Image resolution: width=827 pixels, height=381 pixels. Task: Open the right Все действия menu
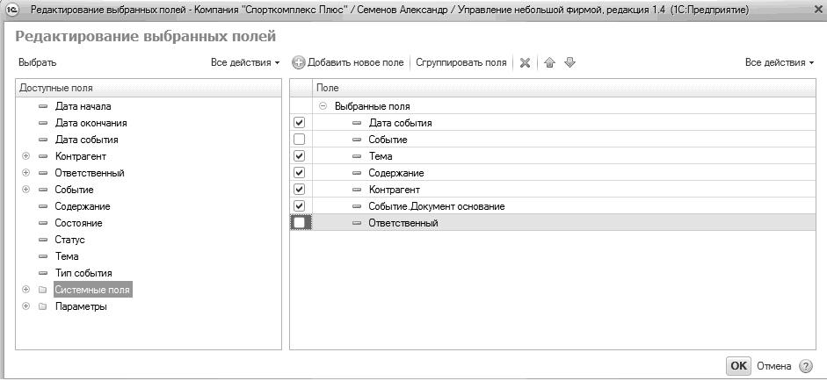pos(779,63)
